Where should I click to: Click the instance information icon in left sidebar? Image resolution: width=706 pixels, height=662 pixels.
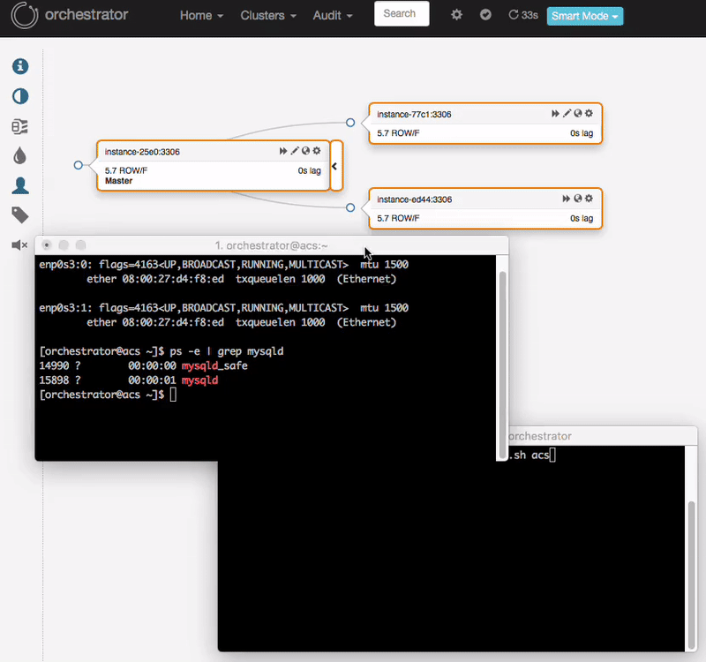click(19, 66)
